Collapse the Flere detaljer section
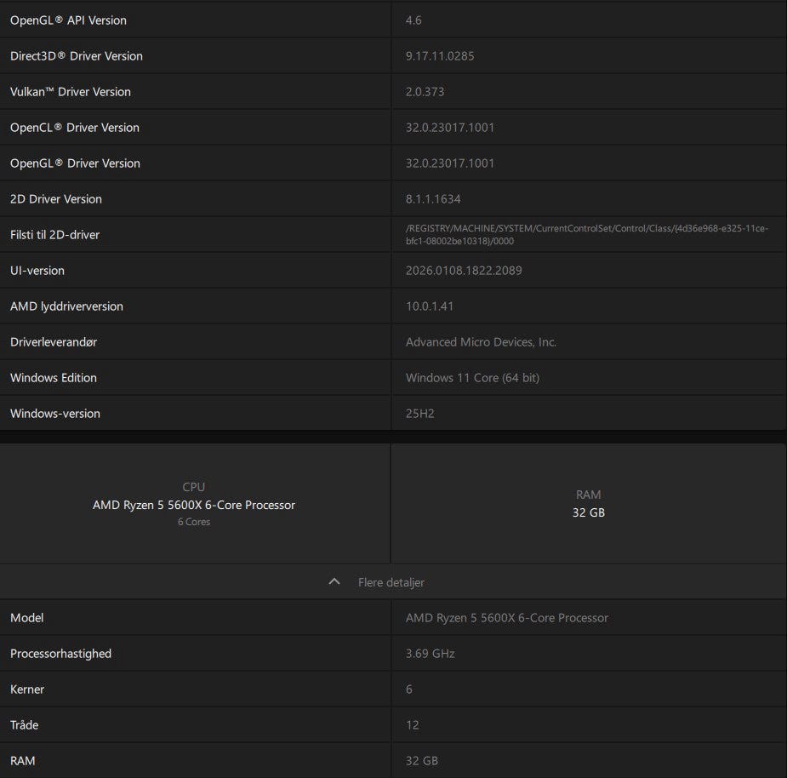The width and height of the screenshot is (787, 778). (x=391, y=582)
